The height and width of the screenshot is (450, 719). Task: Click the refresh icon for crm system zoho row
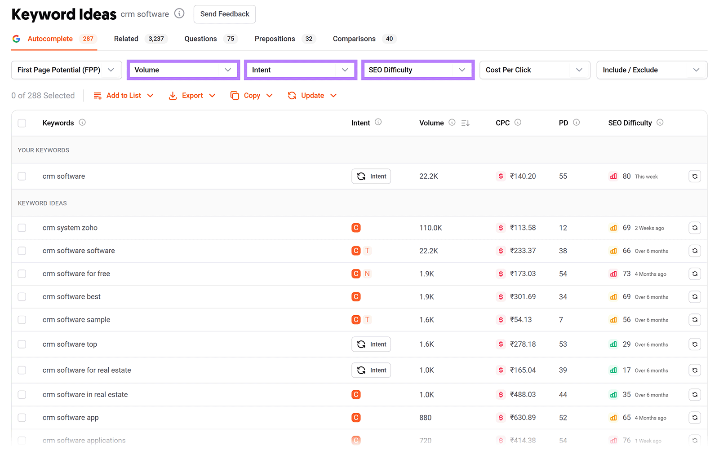(695, 228)
